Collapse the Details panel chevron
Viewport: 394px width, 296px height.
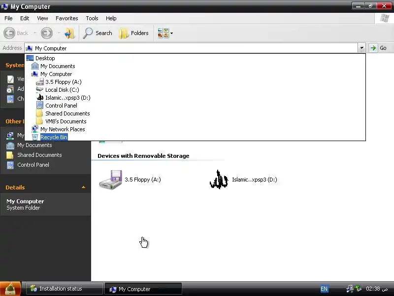point(83,187)
